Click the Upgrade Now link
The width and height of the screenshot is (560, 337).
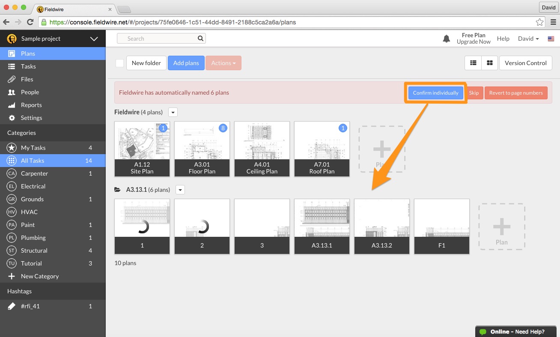click(474, 42)
